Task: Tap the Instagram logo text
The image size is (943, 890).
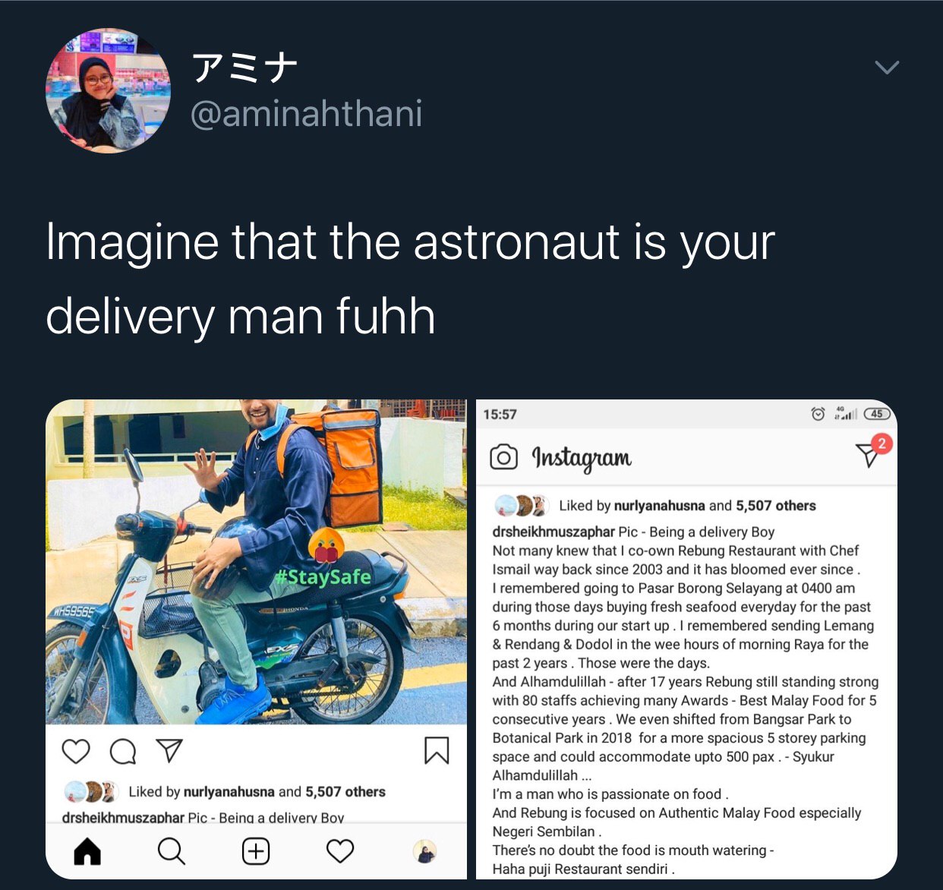Action: pyautogui.click(x=582, y=458)
